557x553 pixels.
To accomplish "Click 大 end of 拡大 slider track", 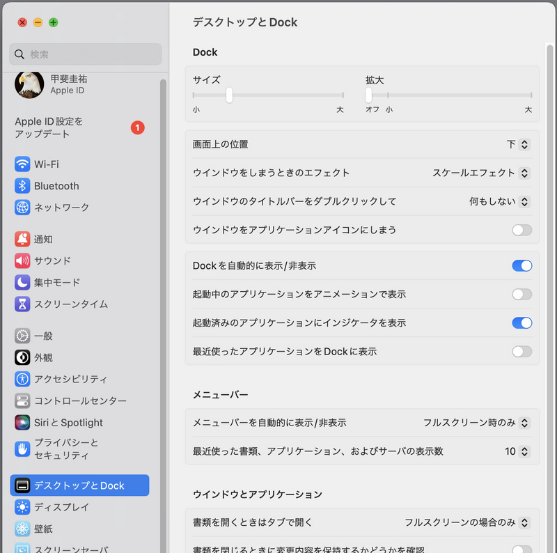I will tap(531, 95).
